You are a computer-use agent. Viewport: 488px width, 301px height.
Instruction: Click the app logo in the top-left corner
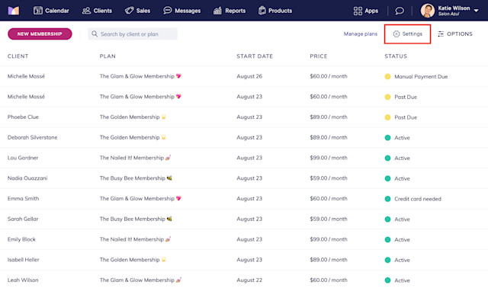[14, 11]
